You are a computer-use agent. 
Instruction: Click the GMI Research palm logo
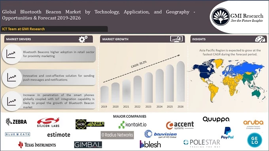[x=220, y=17]
